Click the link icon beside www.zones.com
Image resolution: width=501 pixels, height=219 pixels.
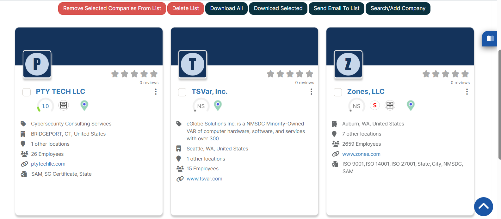[336, 154]
